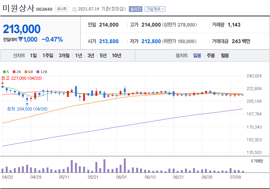The height and width of the screenshot is (189, 270).
Task: Open the 기업개요 dropdown
Action: [x=155, y=9]
